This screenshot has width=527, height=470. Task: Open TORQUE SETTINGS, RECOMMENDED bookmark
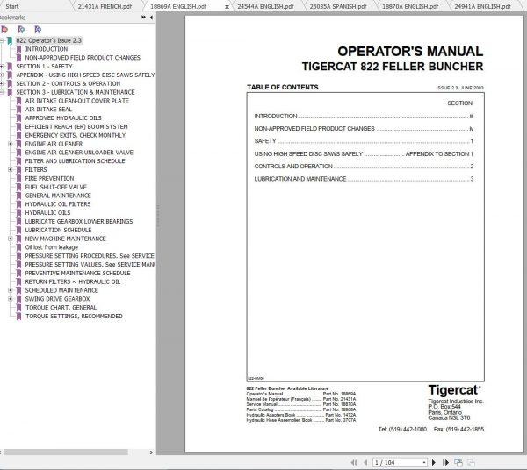coord(74,317)
